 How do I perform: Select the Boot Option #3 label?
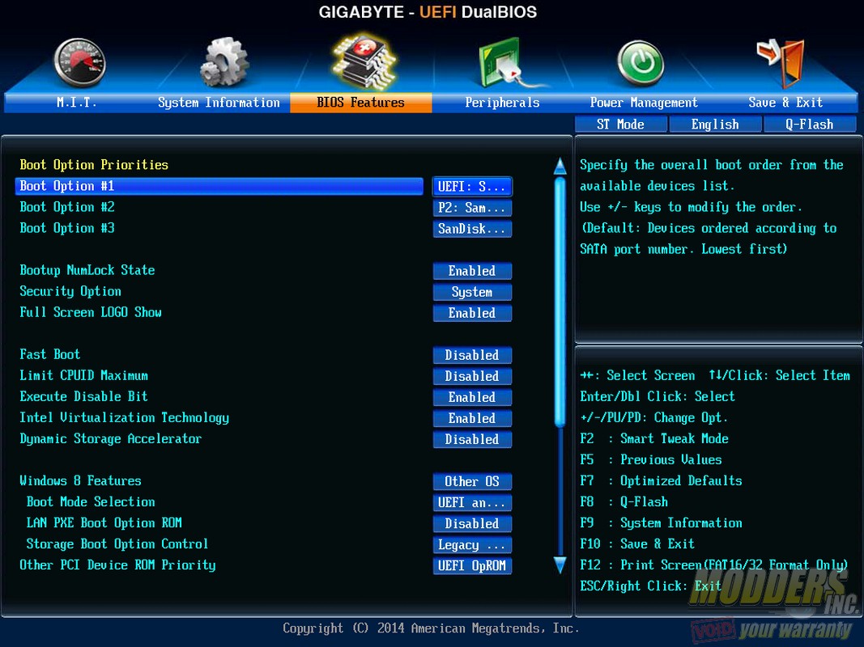(67, 228)
